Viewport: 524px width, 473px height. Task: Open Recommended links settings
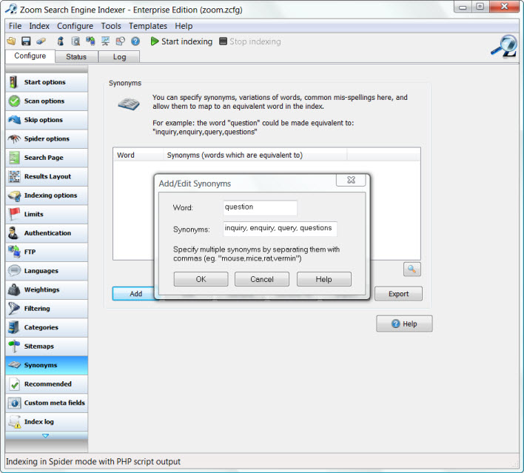tap(47, 384)
